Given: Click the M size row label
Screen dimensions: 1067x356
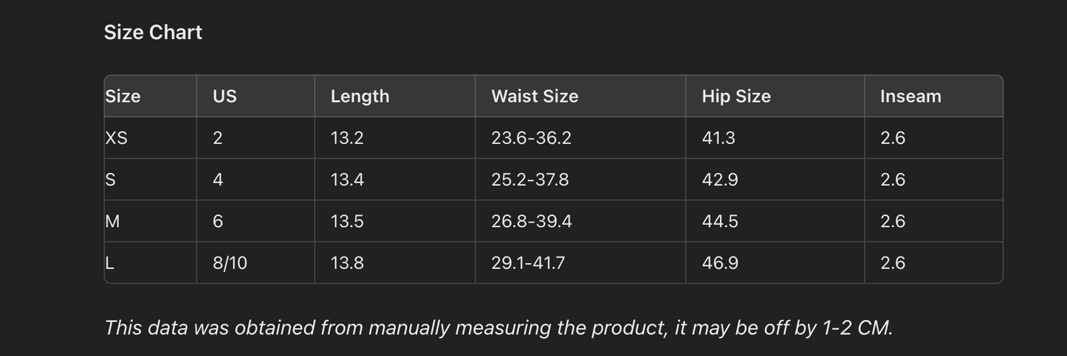Looking at the screenshot, I should click(113, 221).
